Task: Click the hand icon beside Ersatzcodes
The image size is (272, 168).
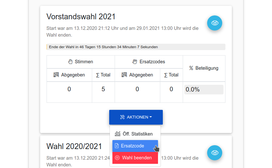Action: 135,62
